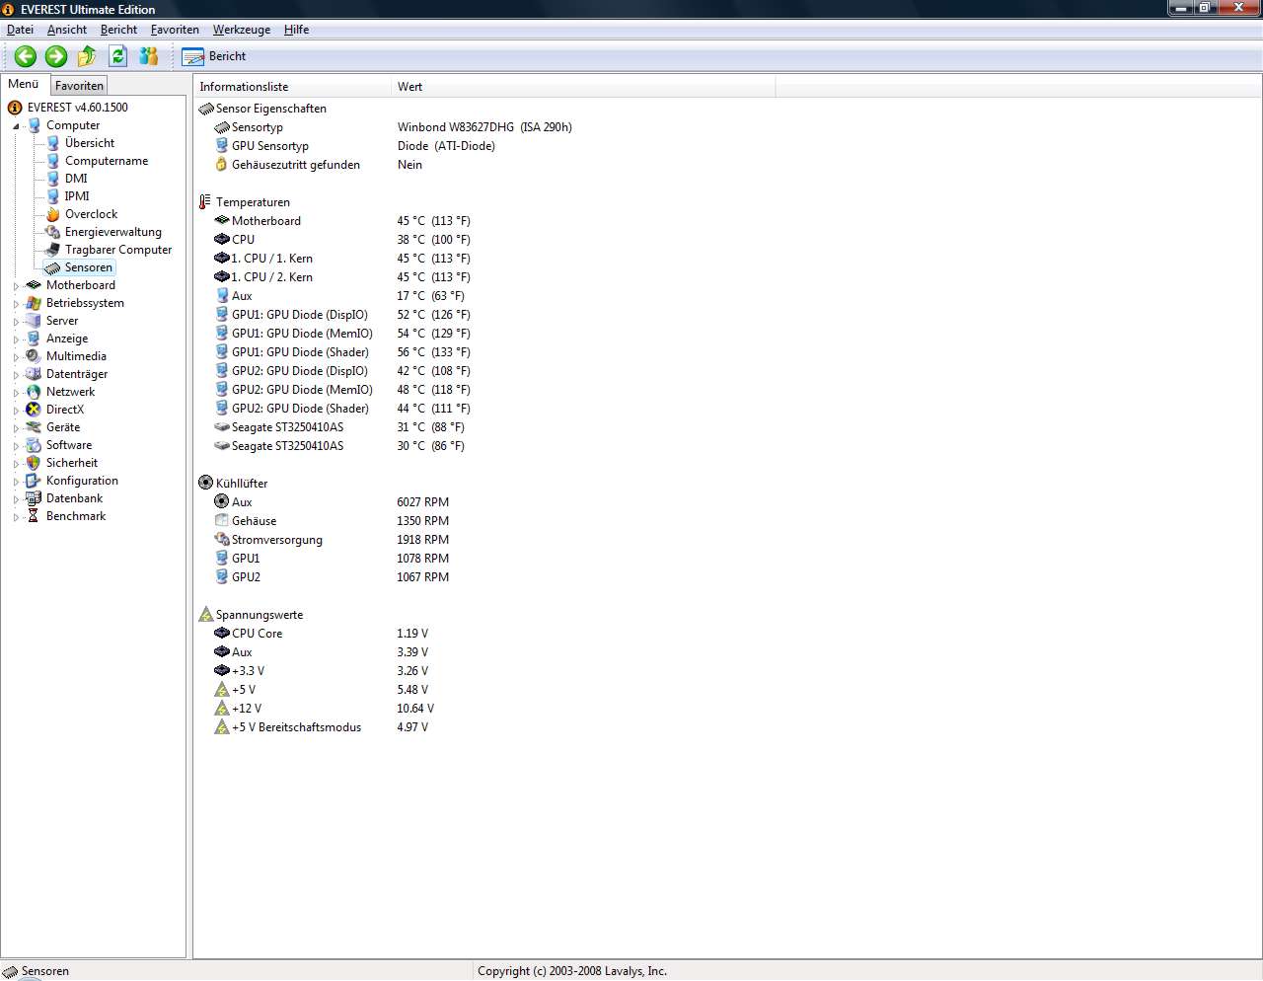Select the +5 V Bereitschaftsmodus row
1263x981 pixels.
pos(321,727)
